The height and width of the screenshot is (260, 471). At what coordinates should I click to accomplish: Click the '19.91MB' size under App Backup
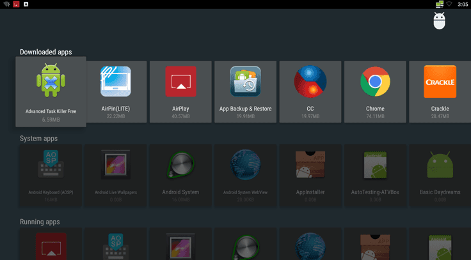[x=245, y=116]
